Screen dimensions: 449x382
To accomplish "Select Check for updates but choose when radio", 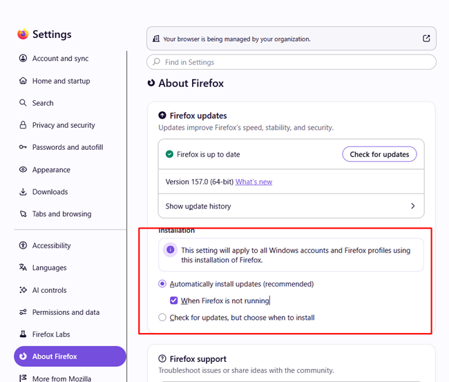I will [162, 317].
